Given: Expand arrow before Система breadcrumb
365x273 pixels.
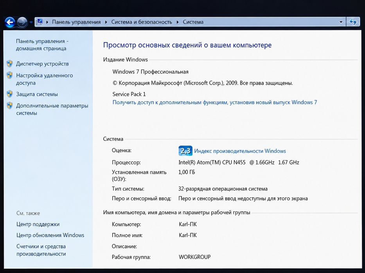Looking at the screenshot, I should point(178,22).
